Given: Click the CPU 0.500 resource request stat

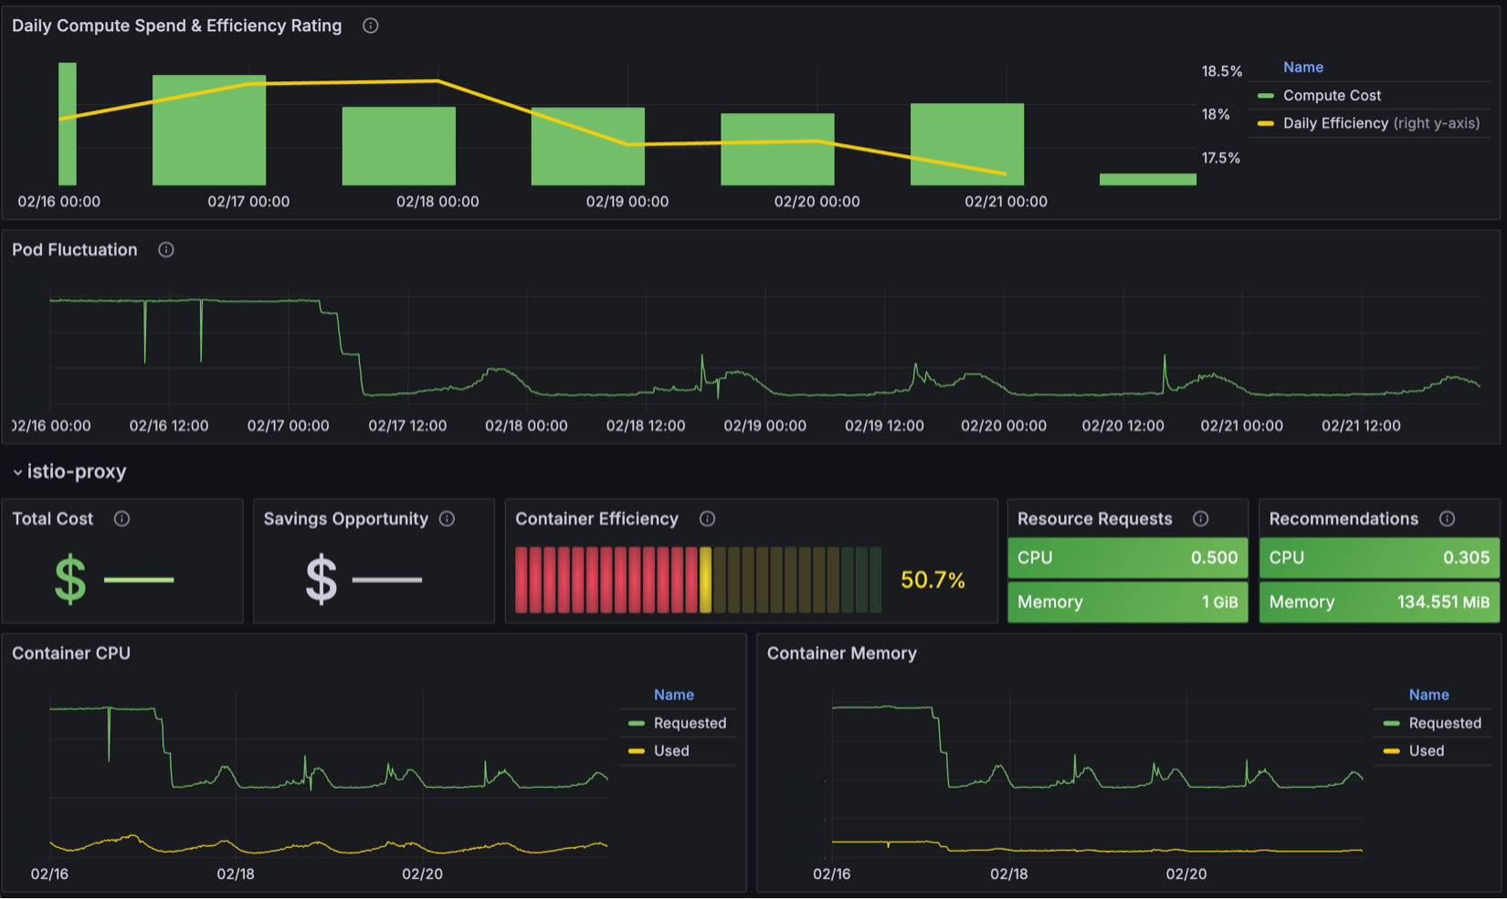Looking at the screenshot, I should point(1127,558).
